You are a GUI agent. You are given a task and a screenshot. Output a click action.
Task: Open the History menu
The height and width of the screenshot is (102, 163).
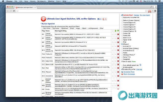(33, 1)
